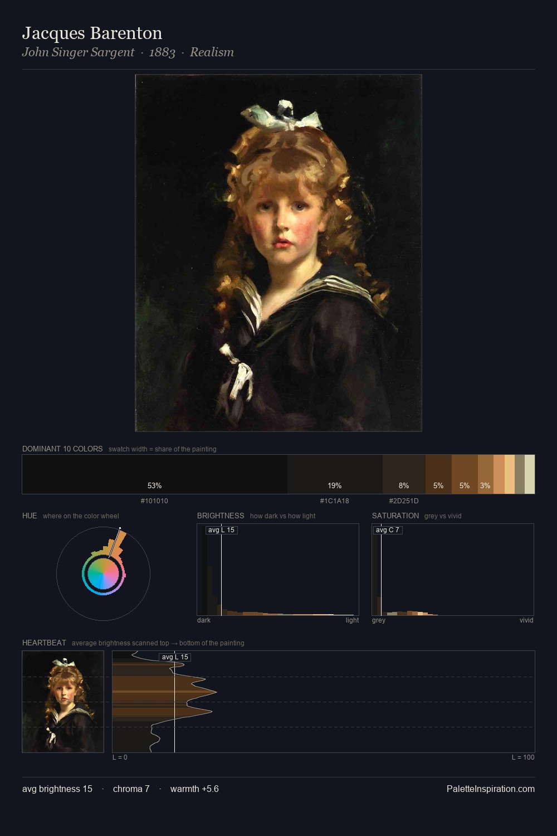Click the 'avg L 15' brightness histogram label

(x=221, y=530)
